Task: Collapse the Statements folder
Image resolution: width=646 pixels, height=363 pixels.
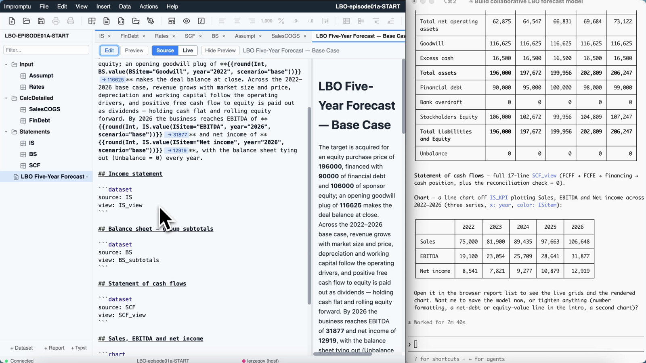Action: (x=6, y=132)
